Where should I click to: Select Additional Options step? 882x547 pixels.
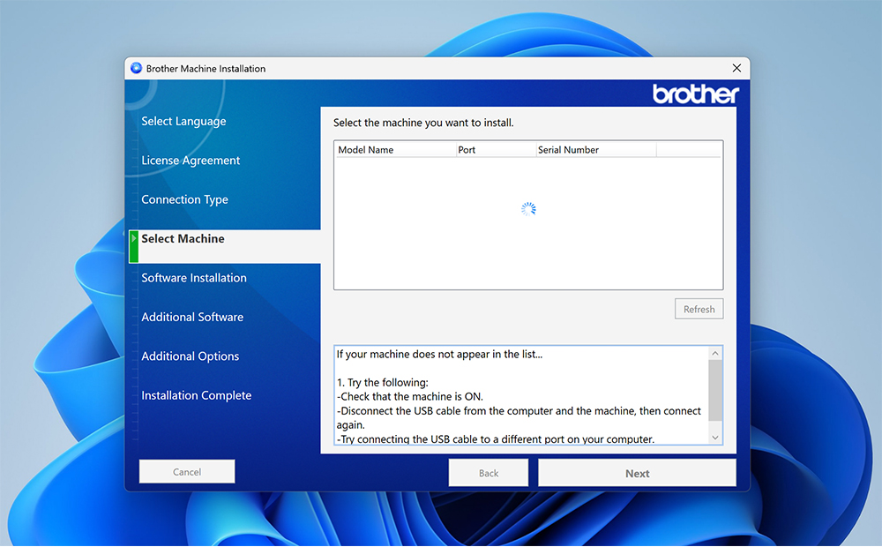click(x=191, y=356)
